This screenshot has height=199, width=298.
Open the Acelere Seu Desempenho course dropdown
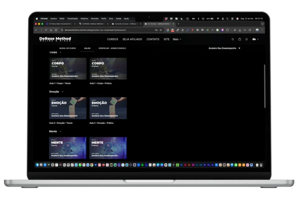tap(224, 48)
